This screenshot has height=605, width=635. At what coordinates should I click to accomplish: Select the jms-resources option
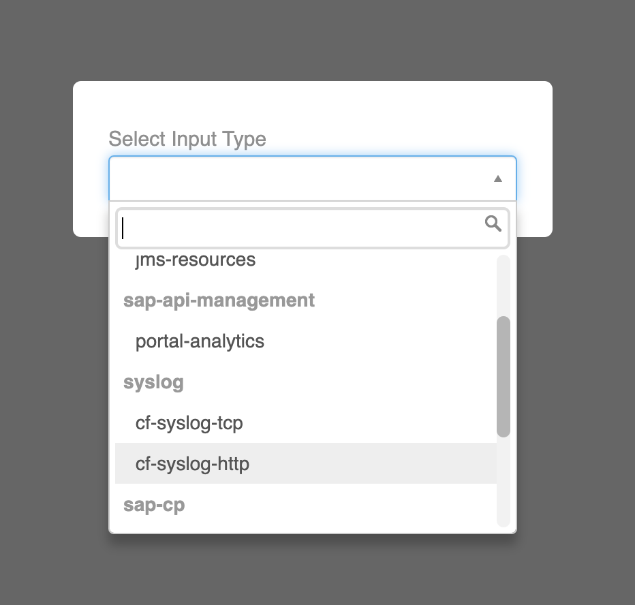(196, 260)
